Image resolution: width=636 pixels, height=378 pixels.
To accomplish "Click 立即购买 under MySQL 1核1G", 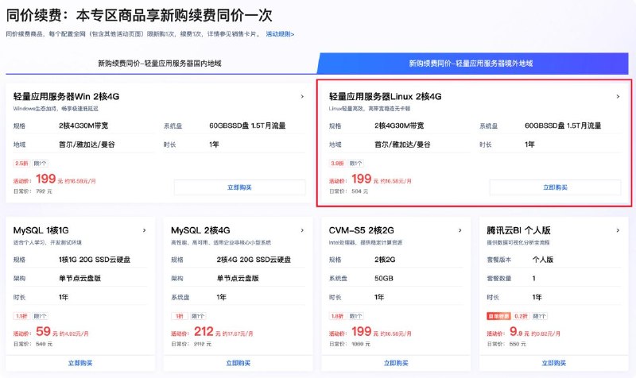I will click(80, 363).
